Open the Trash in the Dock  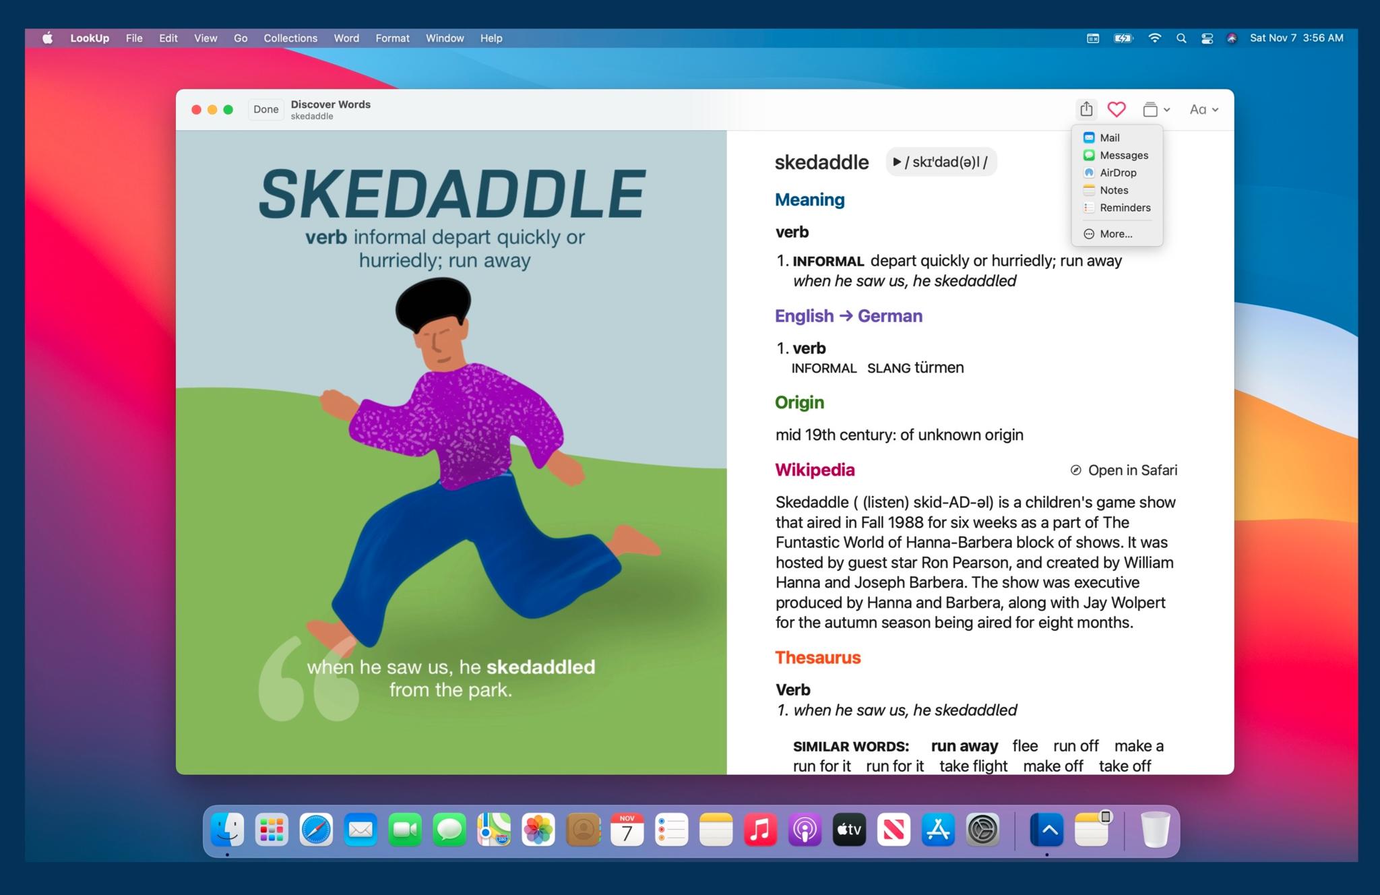pos(1155,830)
